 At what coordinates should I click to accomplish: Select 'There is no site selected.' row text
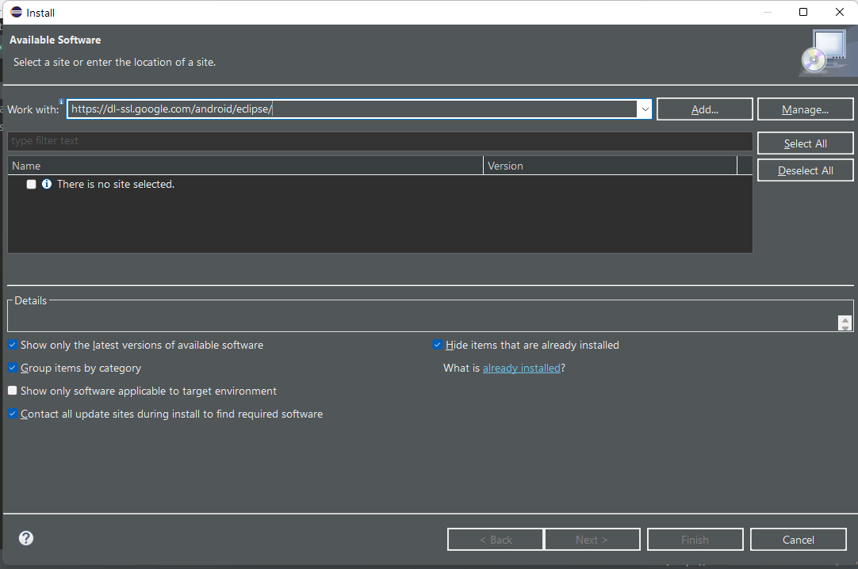pos(116,184)
